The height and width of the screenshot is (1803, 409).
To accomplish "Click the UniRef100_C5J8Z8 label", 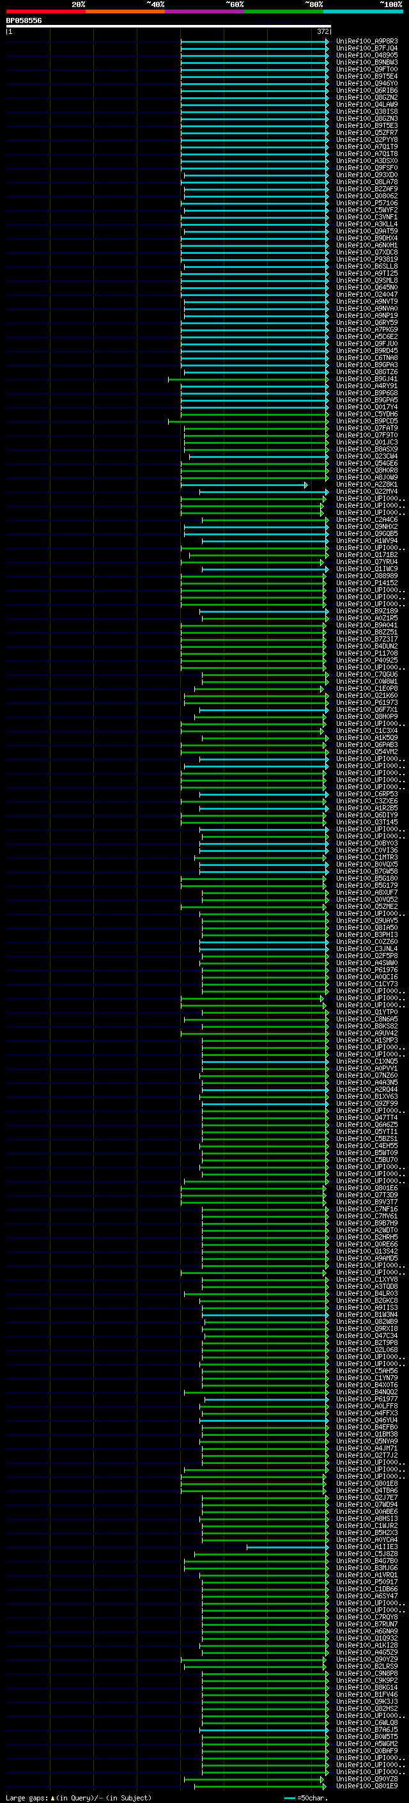I will coord(366,1554).
